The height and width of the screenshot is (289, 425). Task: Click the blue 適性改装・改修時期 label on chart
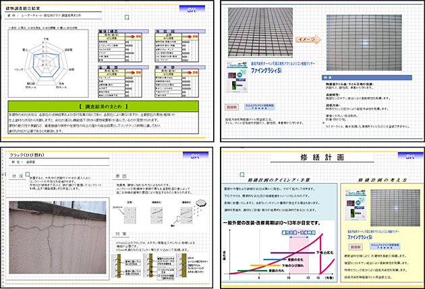click(299, 232)
